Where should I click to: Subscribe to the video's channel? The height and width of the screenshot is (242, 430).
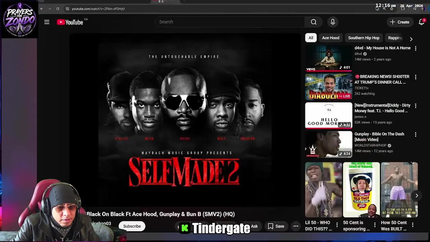[x=132, y=226]
